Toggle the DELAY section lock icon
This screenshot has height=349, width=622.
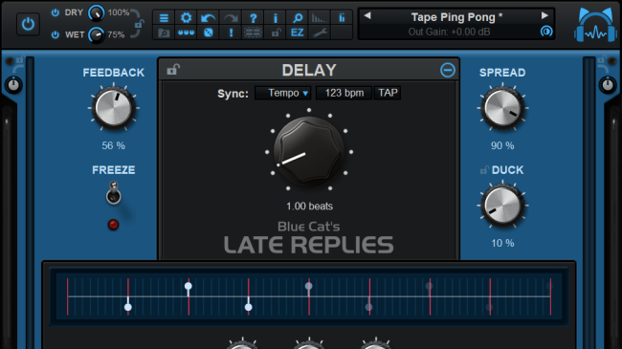coord(173,70)
